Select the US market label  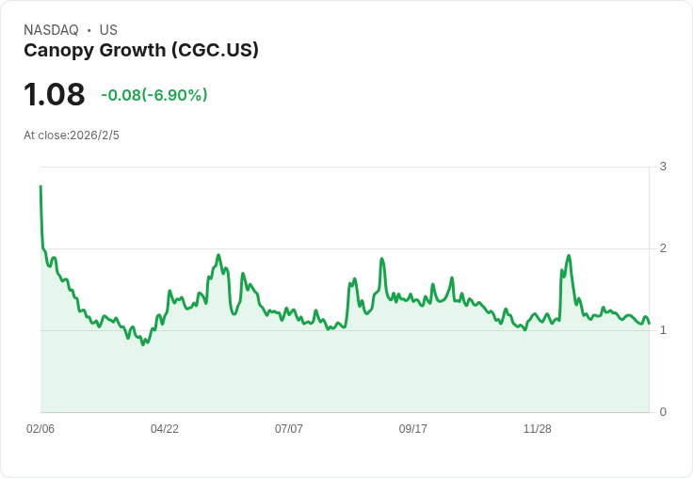pyautogui.click(x=108, y=30)
